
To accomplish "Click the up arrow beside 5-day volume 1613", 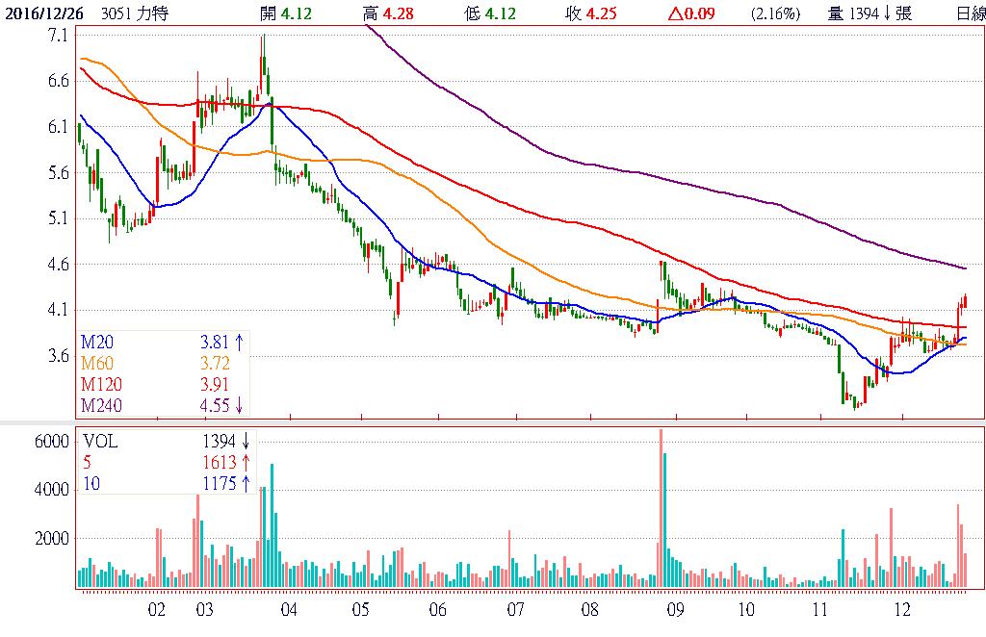I will point(246,462).
